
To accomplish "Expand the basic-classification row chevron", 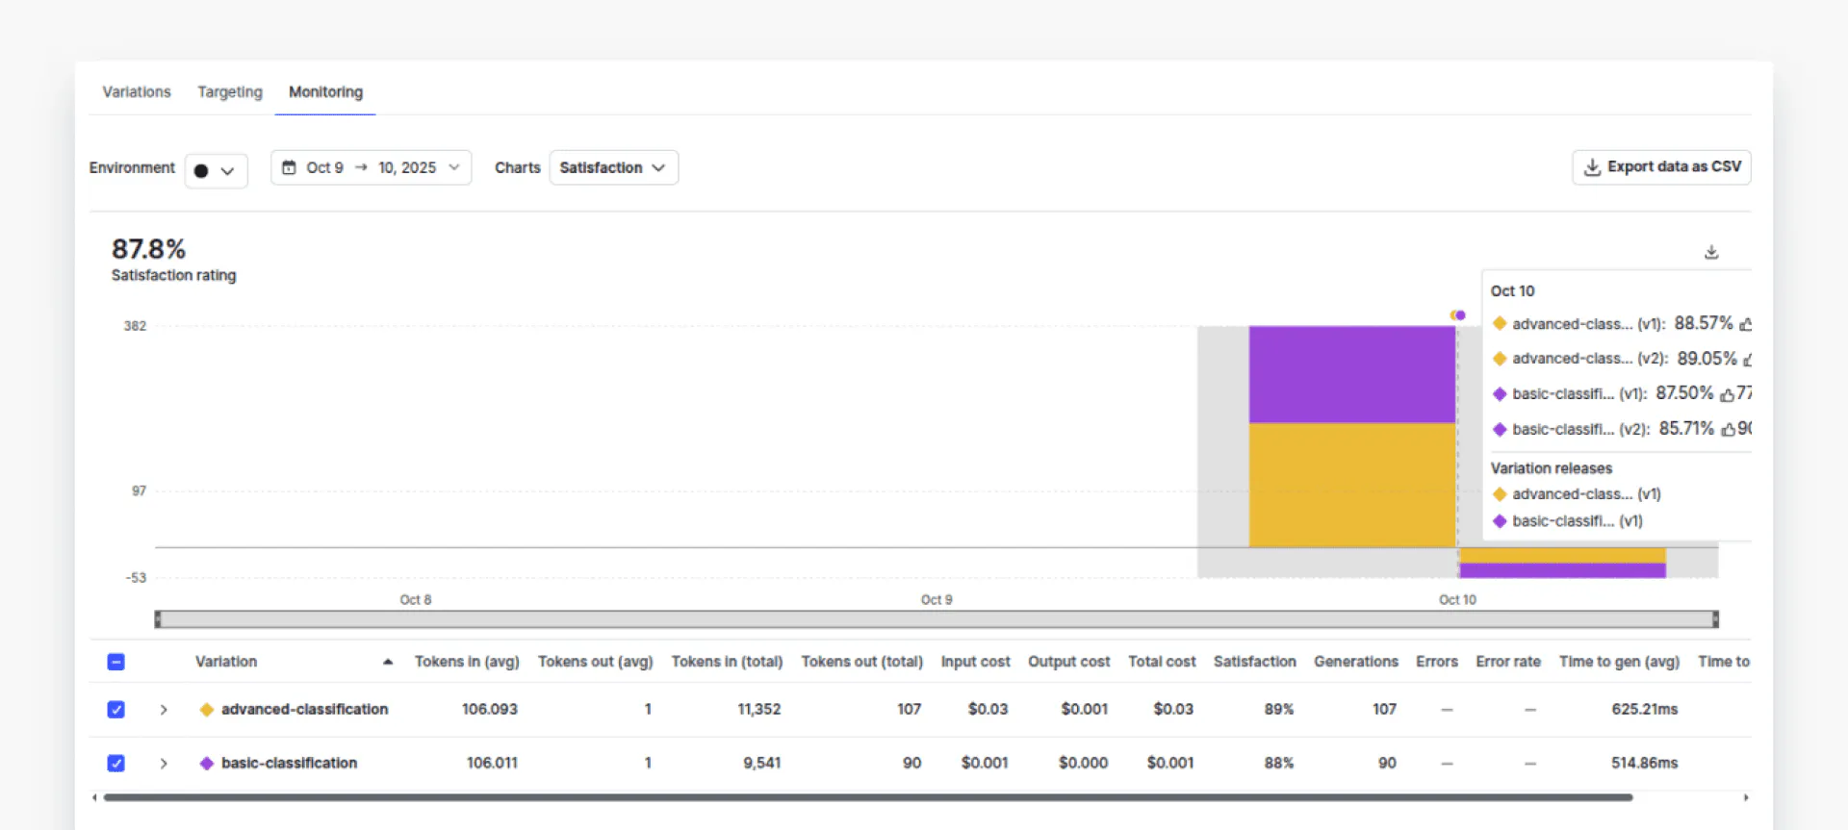I will (164, 764).
